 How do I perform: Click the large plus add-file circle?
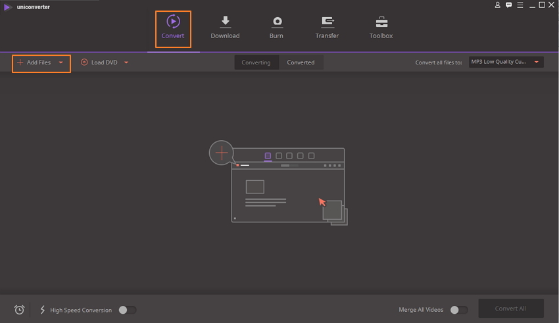[222, 153]
